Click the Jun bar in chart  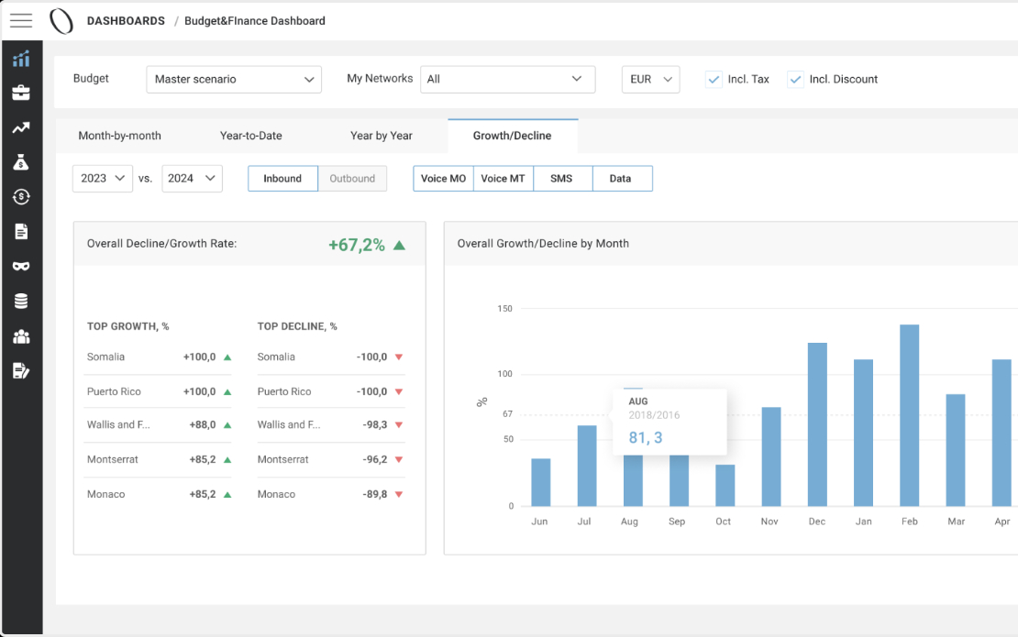541,482
